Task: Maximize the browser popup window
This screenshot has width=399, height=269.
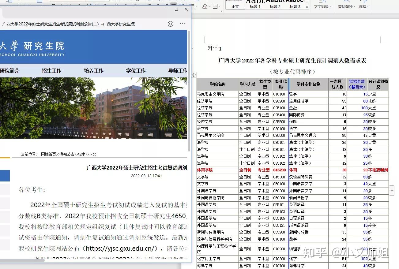Action: [x=176, y=9]
